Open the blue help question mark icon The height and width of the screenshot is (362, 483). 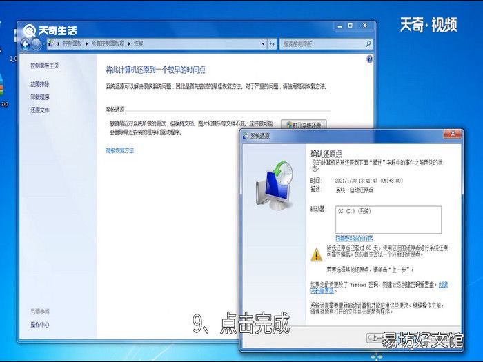tap(370, 59)
